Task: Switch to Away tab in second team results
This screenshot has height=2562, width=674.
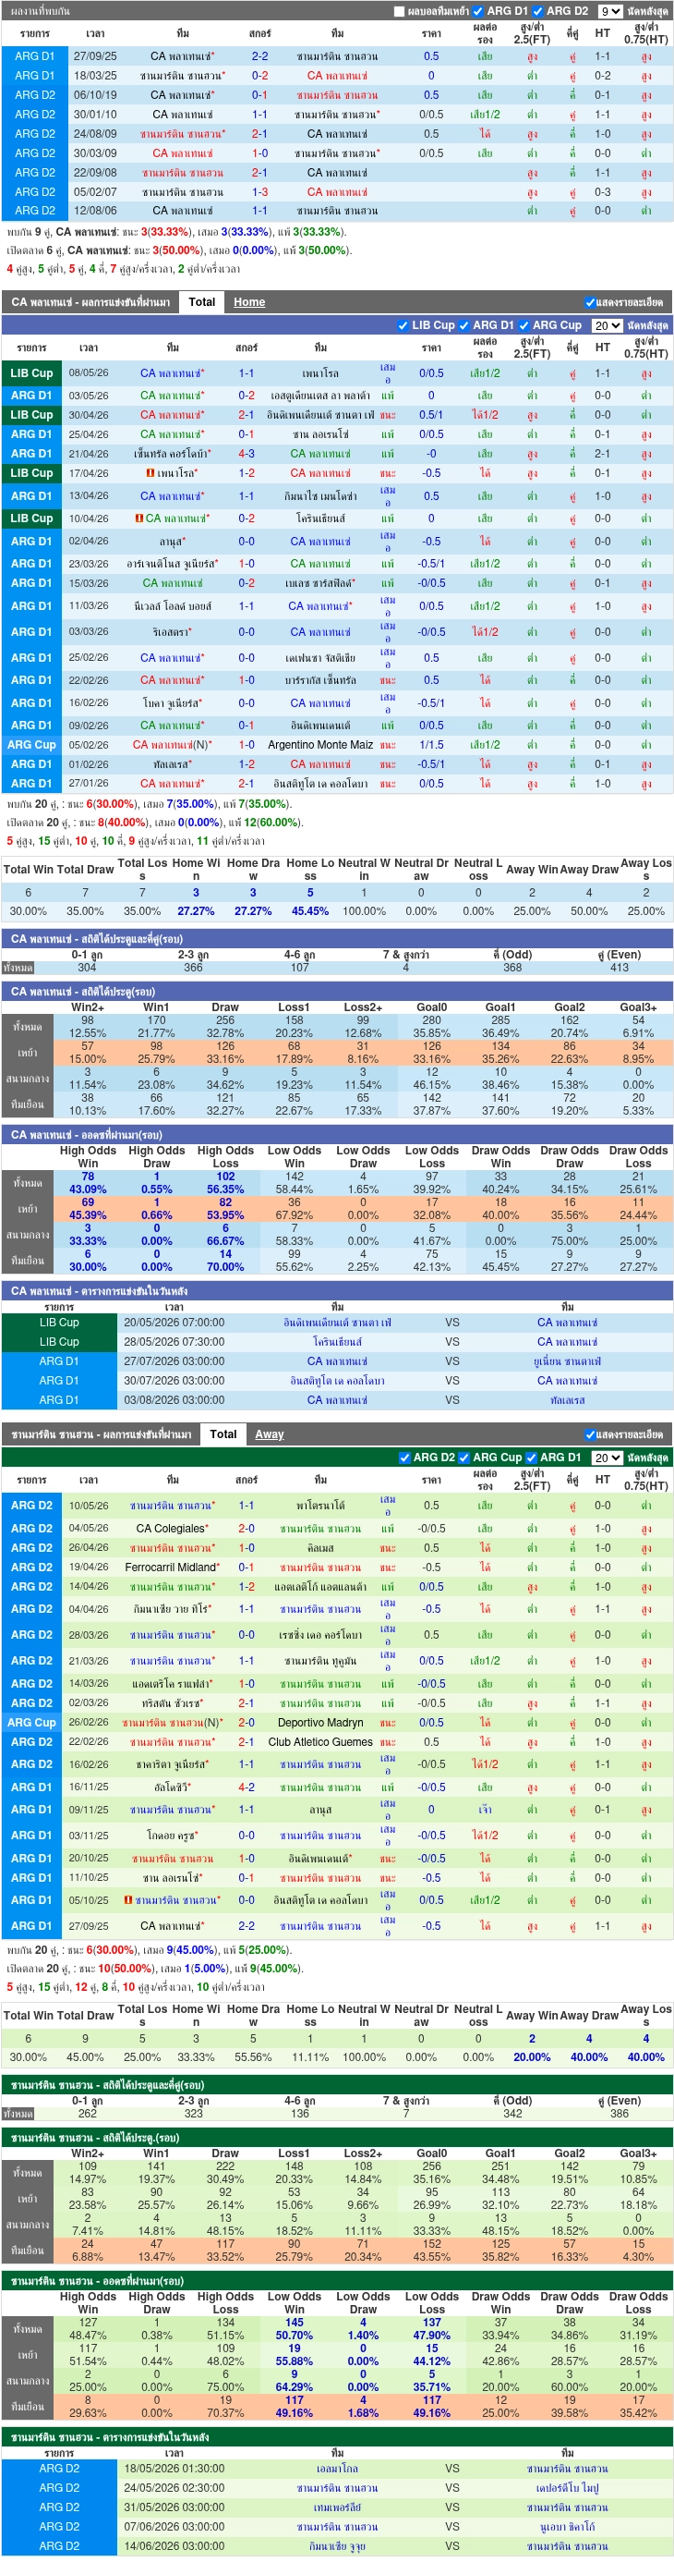Action: pos(270,1434)
